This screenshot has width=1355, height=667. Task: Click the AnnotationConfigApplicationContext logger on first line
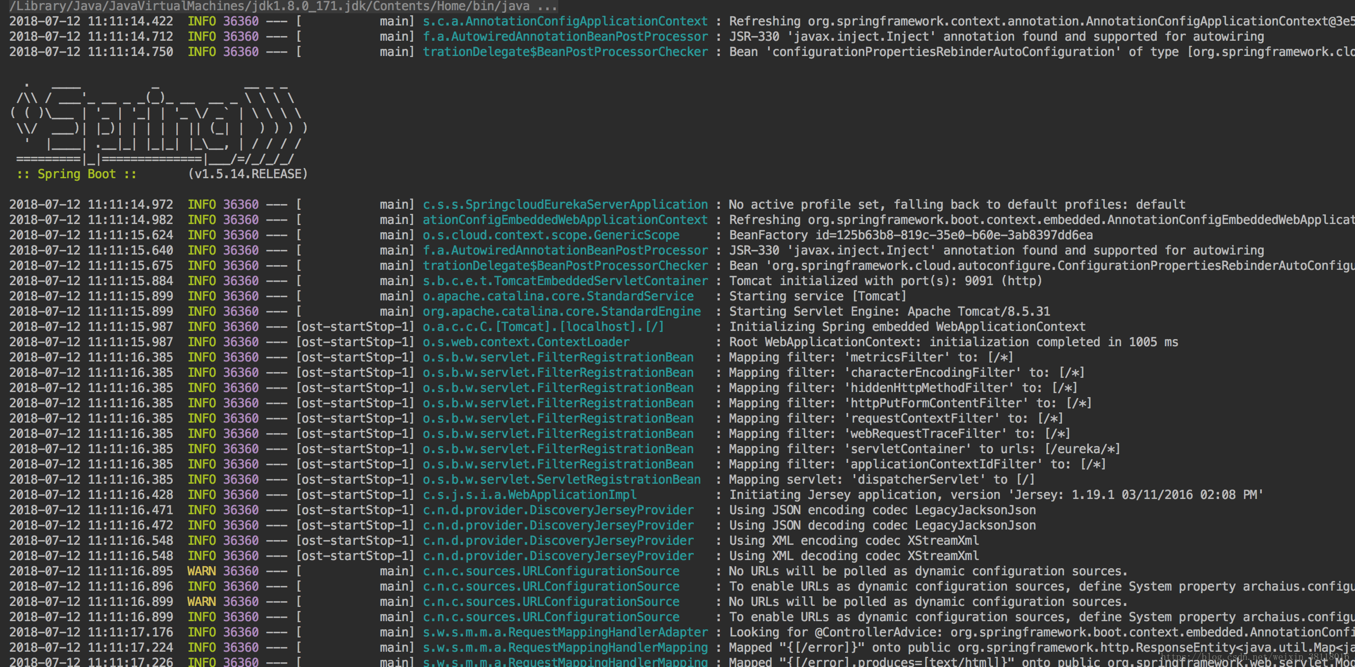pyautogui.click(x=565, y=21)
